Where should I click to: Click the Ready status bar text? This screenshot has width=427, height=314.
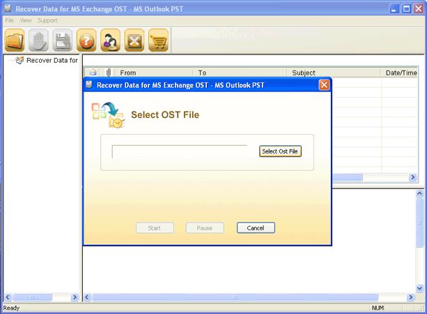[x=11, y=308]
